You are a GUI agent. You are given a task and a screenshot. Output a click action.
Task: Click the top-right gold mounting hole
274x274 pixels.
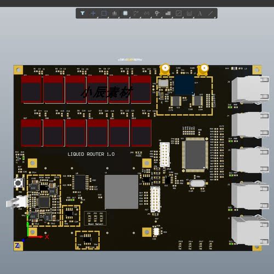point(257,70)
